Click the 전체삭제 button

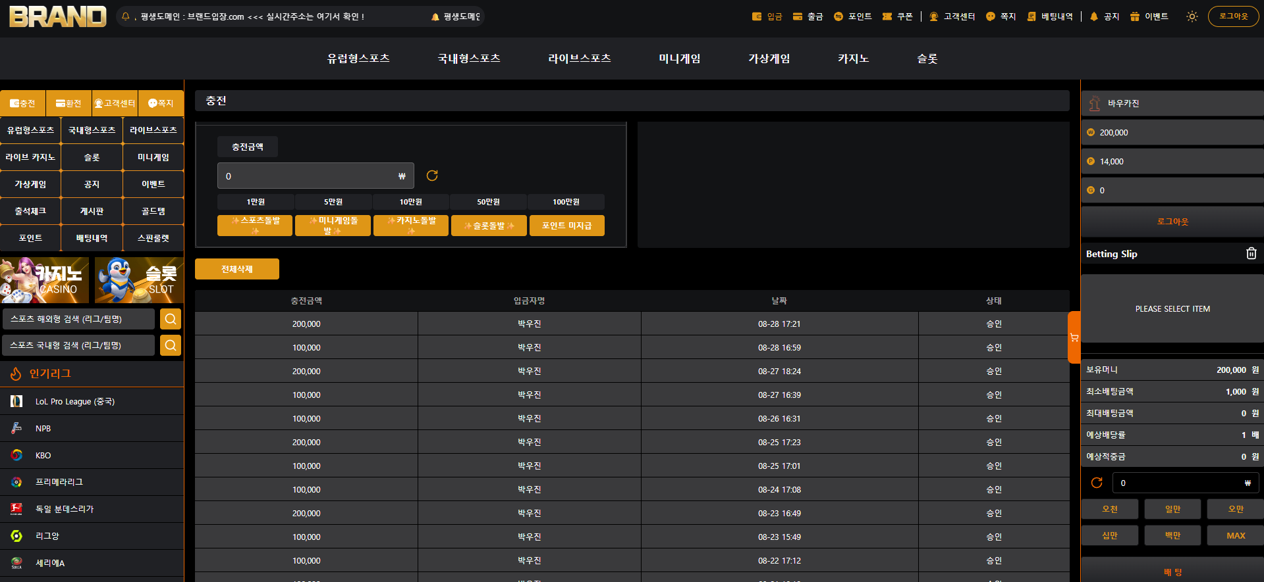pyautogui.click(x=237, y=269)
